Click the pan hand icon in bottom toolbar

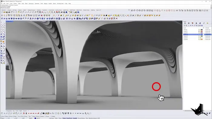point(2,113)
